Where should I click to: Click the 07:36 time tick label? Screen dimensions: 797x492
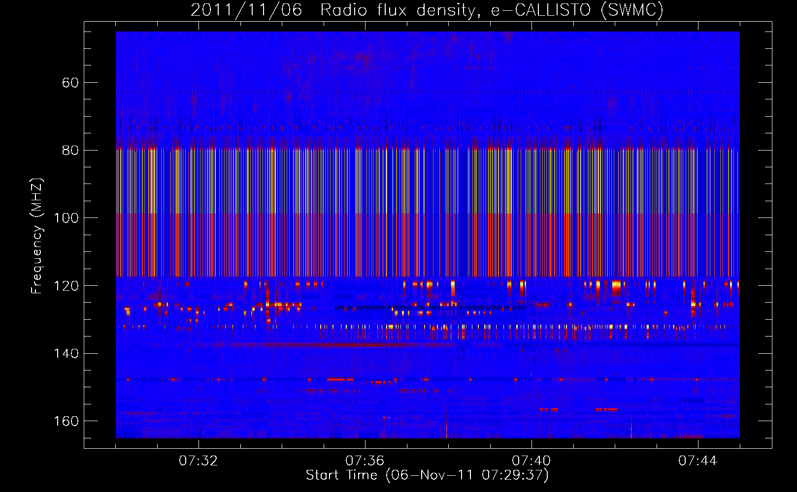click(x=365, y=461)
